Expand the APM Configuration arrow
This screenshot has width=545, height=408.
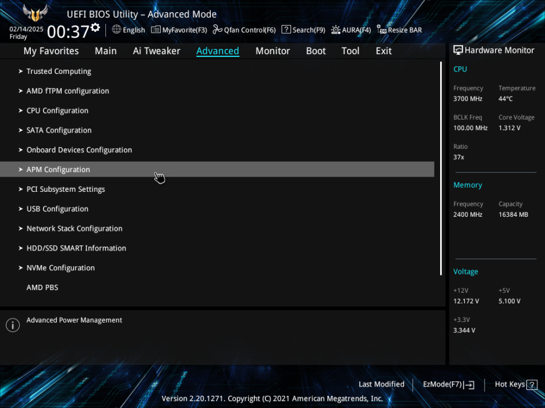point(20,170)
